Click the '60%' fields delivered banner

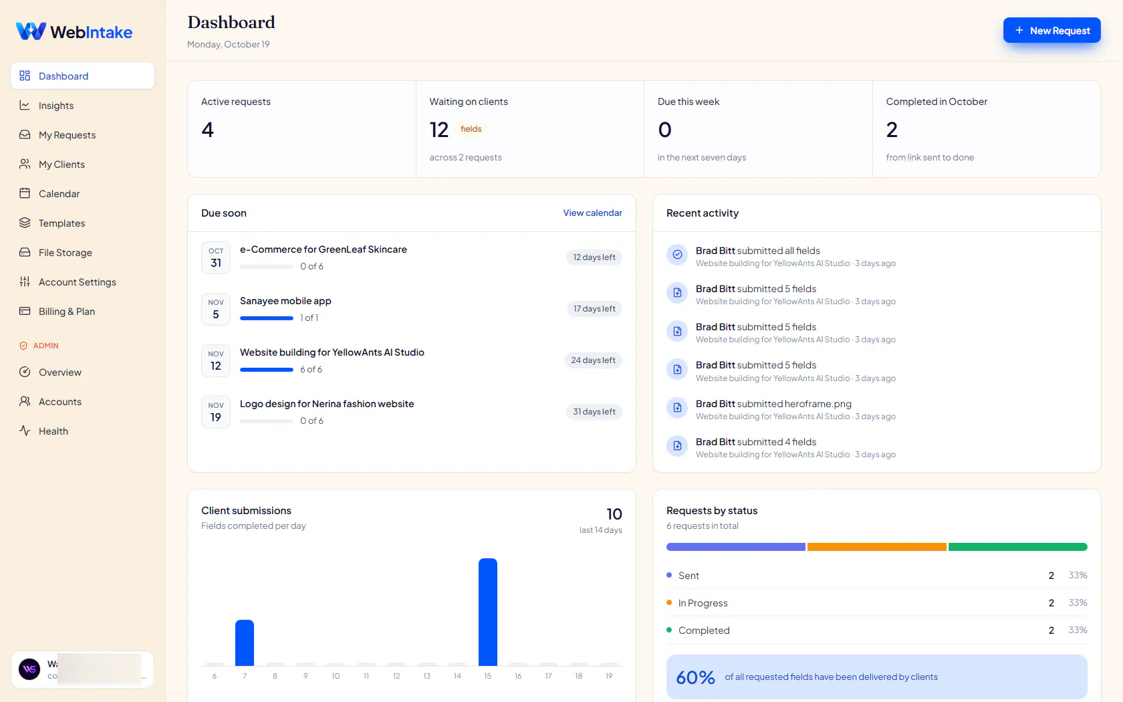click(x=876, y=677)
